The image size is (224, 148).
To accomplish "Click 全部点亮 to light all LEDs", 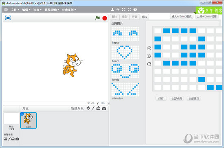I will (x=177, y=98).
